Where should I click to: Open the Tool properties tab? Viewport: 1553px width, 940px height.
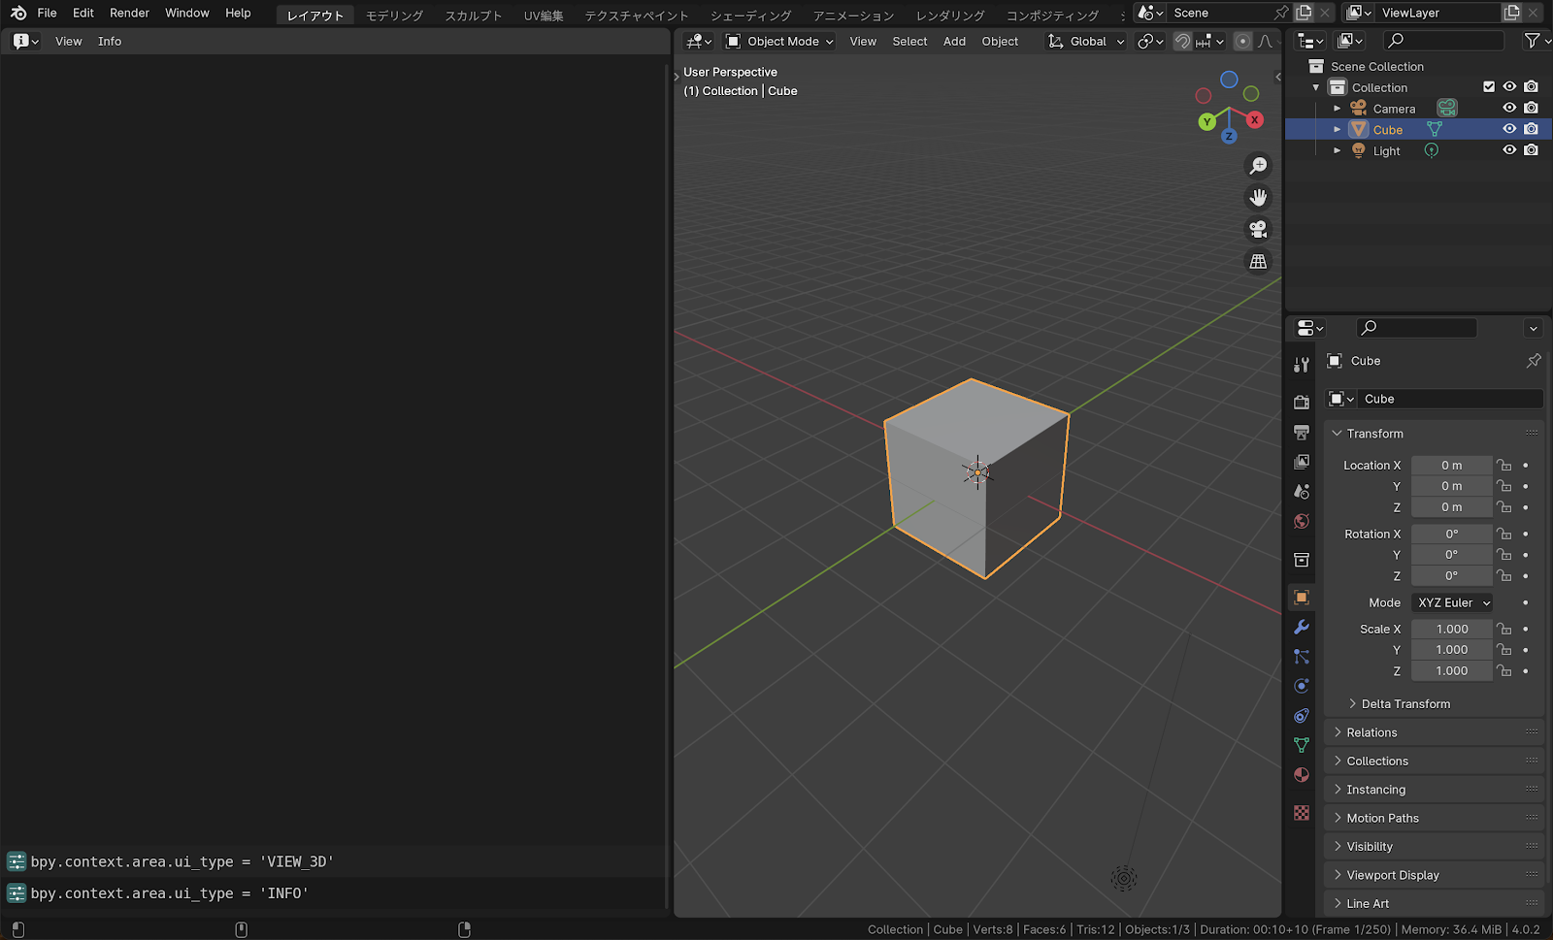click(1302, 365)
